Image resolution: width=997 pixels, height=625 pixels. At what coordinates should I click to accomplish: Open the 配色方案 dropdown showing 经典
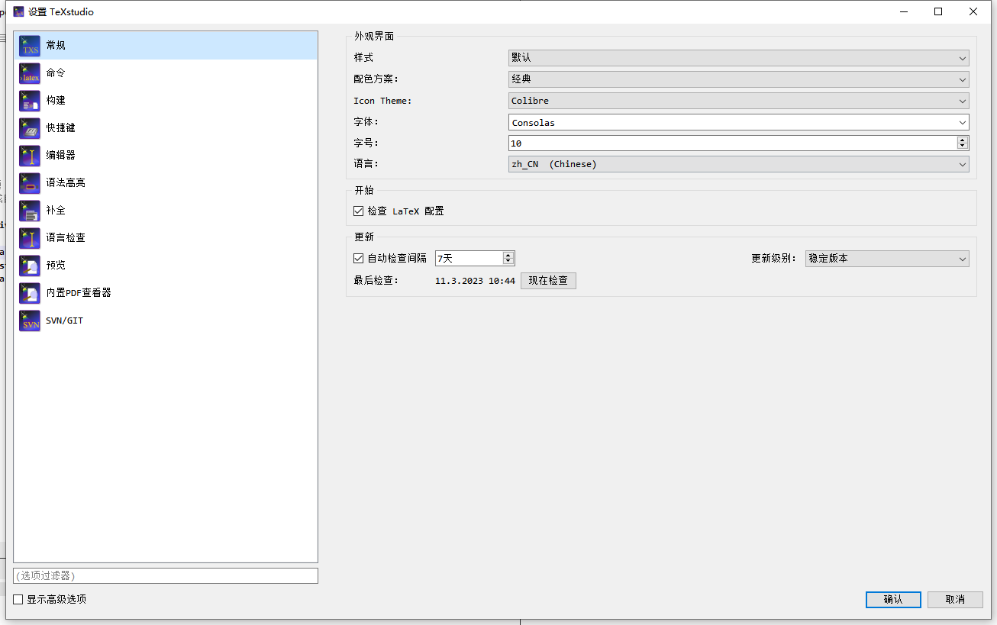(x=738, y=79)
